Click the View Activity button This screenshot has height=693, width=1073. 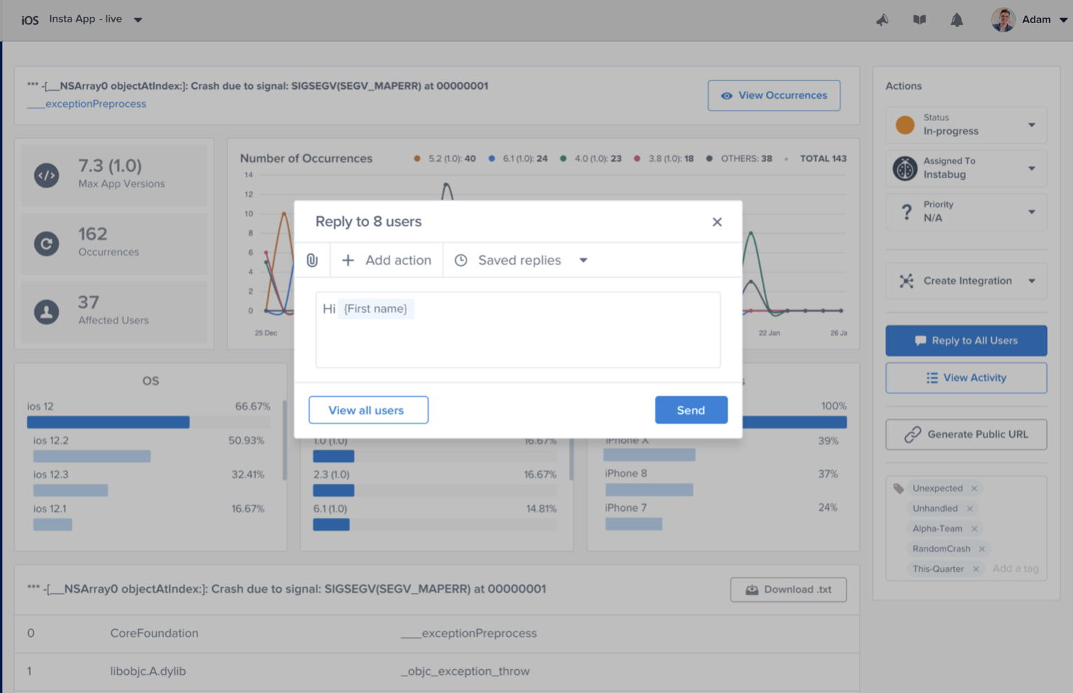click(x=967, y=378)
